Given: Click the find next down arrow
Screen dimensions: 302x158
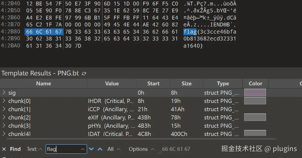Looking at the screenshot, I should (91, 149).
